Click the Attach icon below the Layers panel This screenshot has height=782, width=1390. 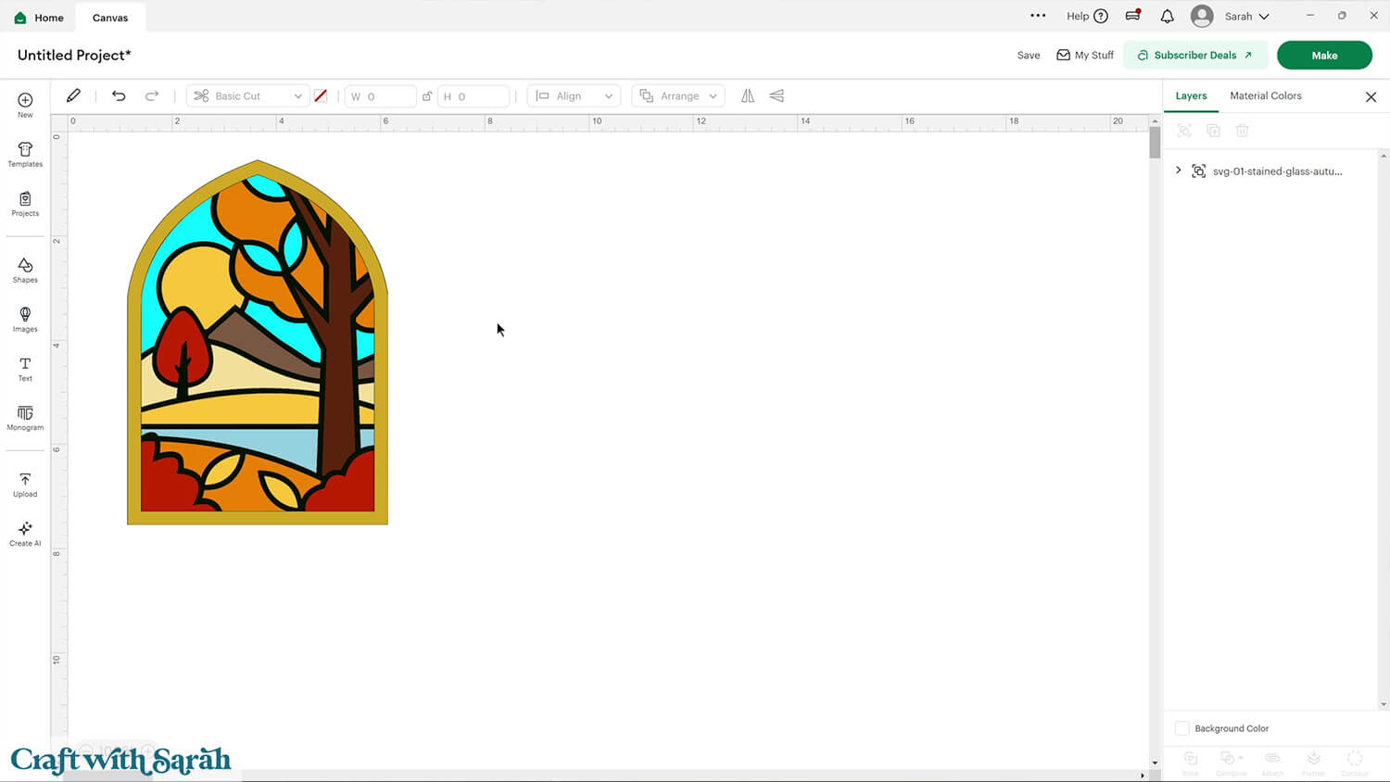[x=1272, y=759]
